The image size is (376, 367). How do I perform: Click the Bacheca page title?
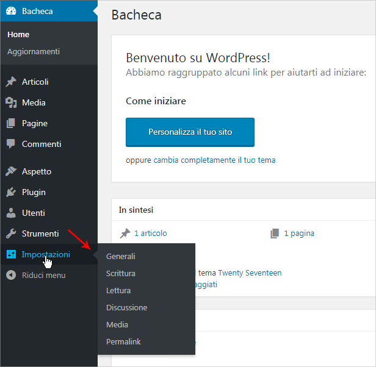point(137,15)
